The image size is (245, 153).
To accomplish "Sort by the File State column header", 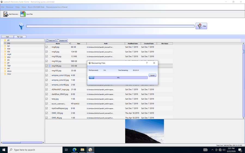I will coord(165,44).
